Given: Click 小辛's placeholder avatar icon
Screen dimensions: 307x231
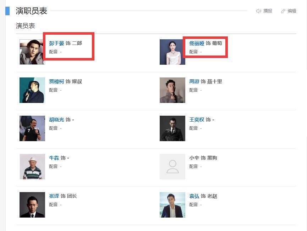Looking at the screenshot, I should 172,167.
